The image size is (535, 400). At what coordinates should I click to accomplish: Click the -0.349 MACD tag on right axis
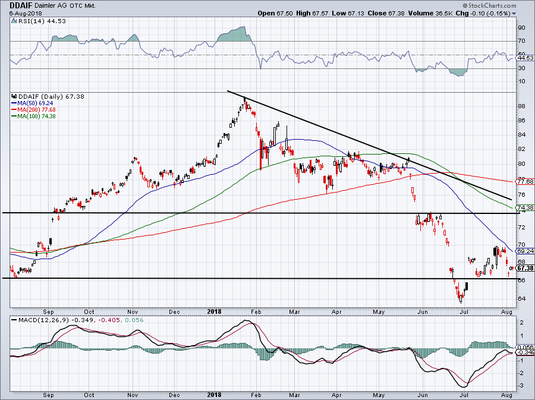pyautogui.click(x=525, y=352)
